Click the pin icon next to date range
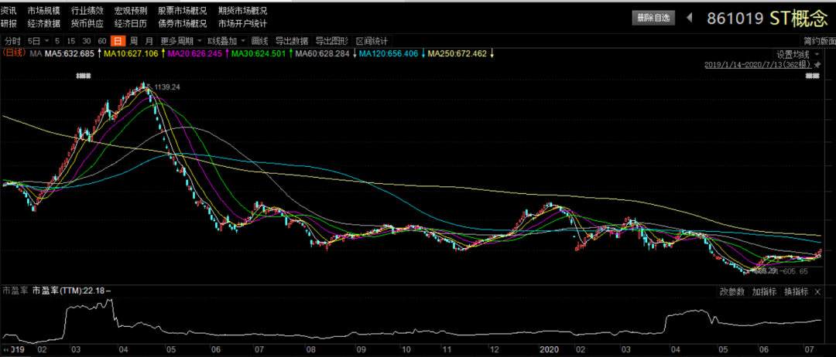 [817, 66]
